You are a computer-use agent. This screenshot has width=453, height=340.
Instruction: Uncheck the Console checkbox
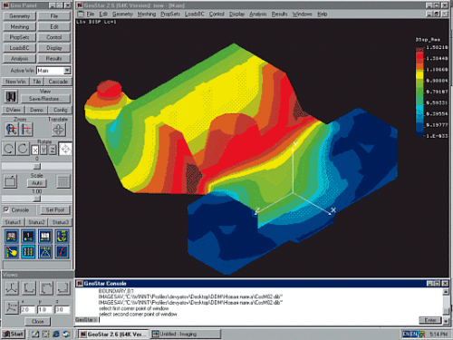(6, 209)
